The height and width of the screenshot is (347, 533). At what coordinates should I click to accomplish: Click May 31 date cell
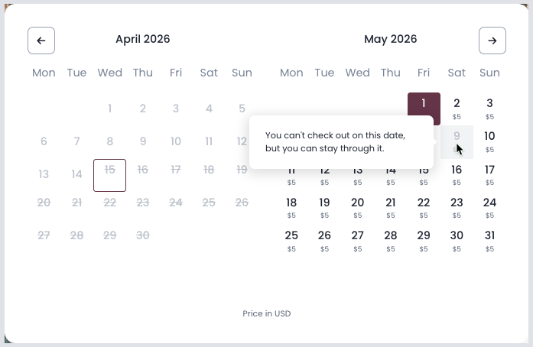489,241
